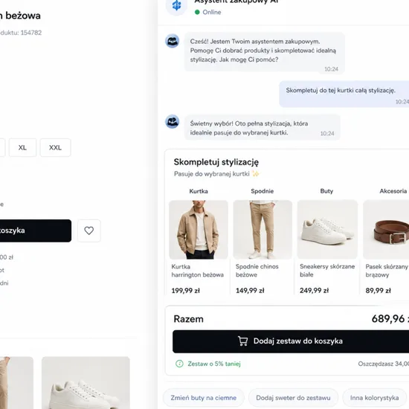The width and height of the screenshot is (409, 409).
Task: Click total amount '689,96'
Action: [388, 319]
